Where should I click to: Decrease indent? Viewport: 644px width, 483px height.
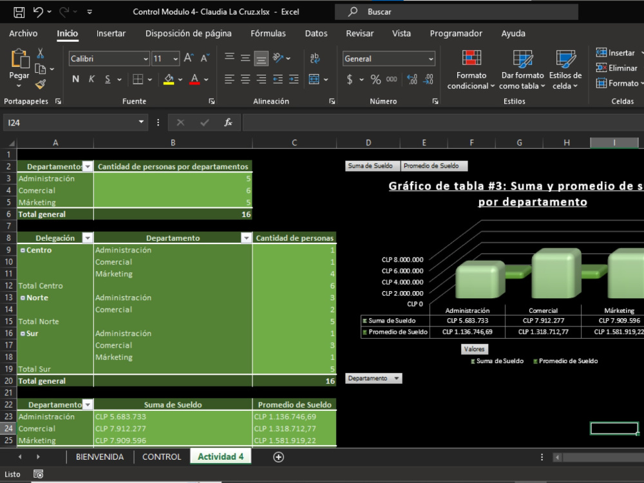click(x=278, y=79)
